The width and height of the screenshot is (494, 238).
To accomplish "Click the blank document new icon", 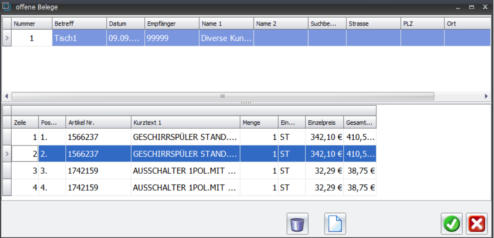I will click(x=335, y=224).
